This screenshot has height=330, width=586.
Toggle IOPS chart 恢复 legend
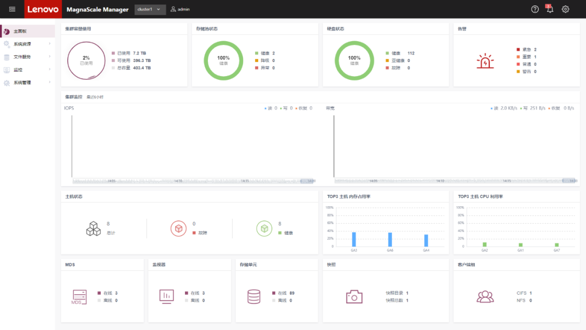coord(304,109)
